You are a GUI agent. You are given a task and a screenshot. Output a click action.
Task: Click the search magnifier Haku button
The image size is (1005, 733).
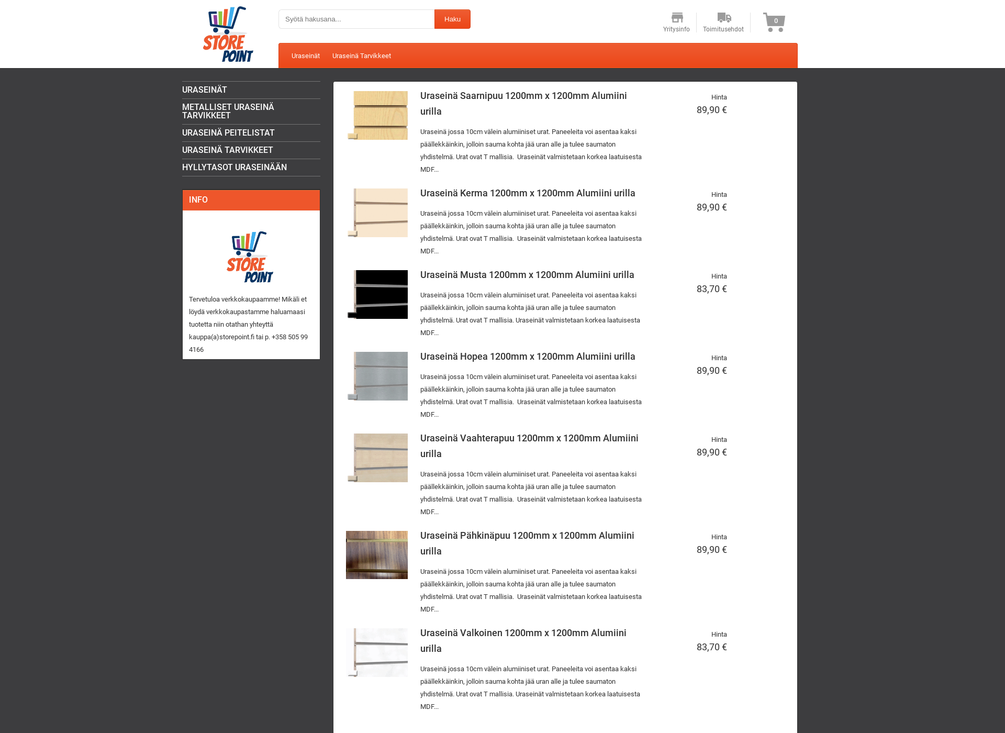(453, 19)
